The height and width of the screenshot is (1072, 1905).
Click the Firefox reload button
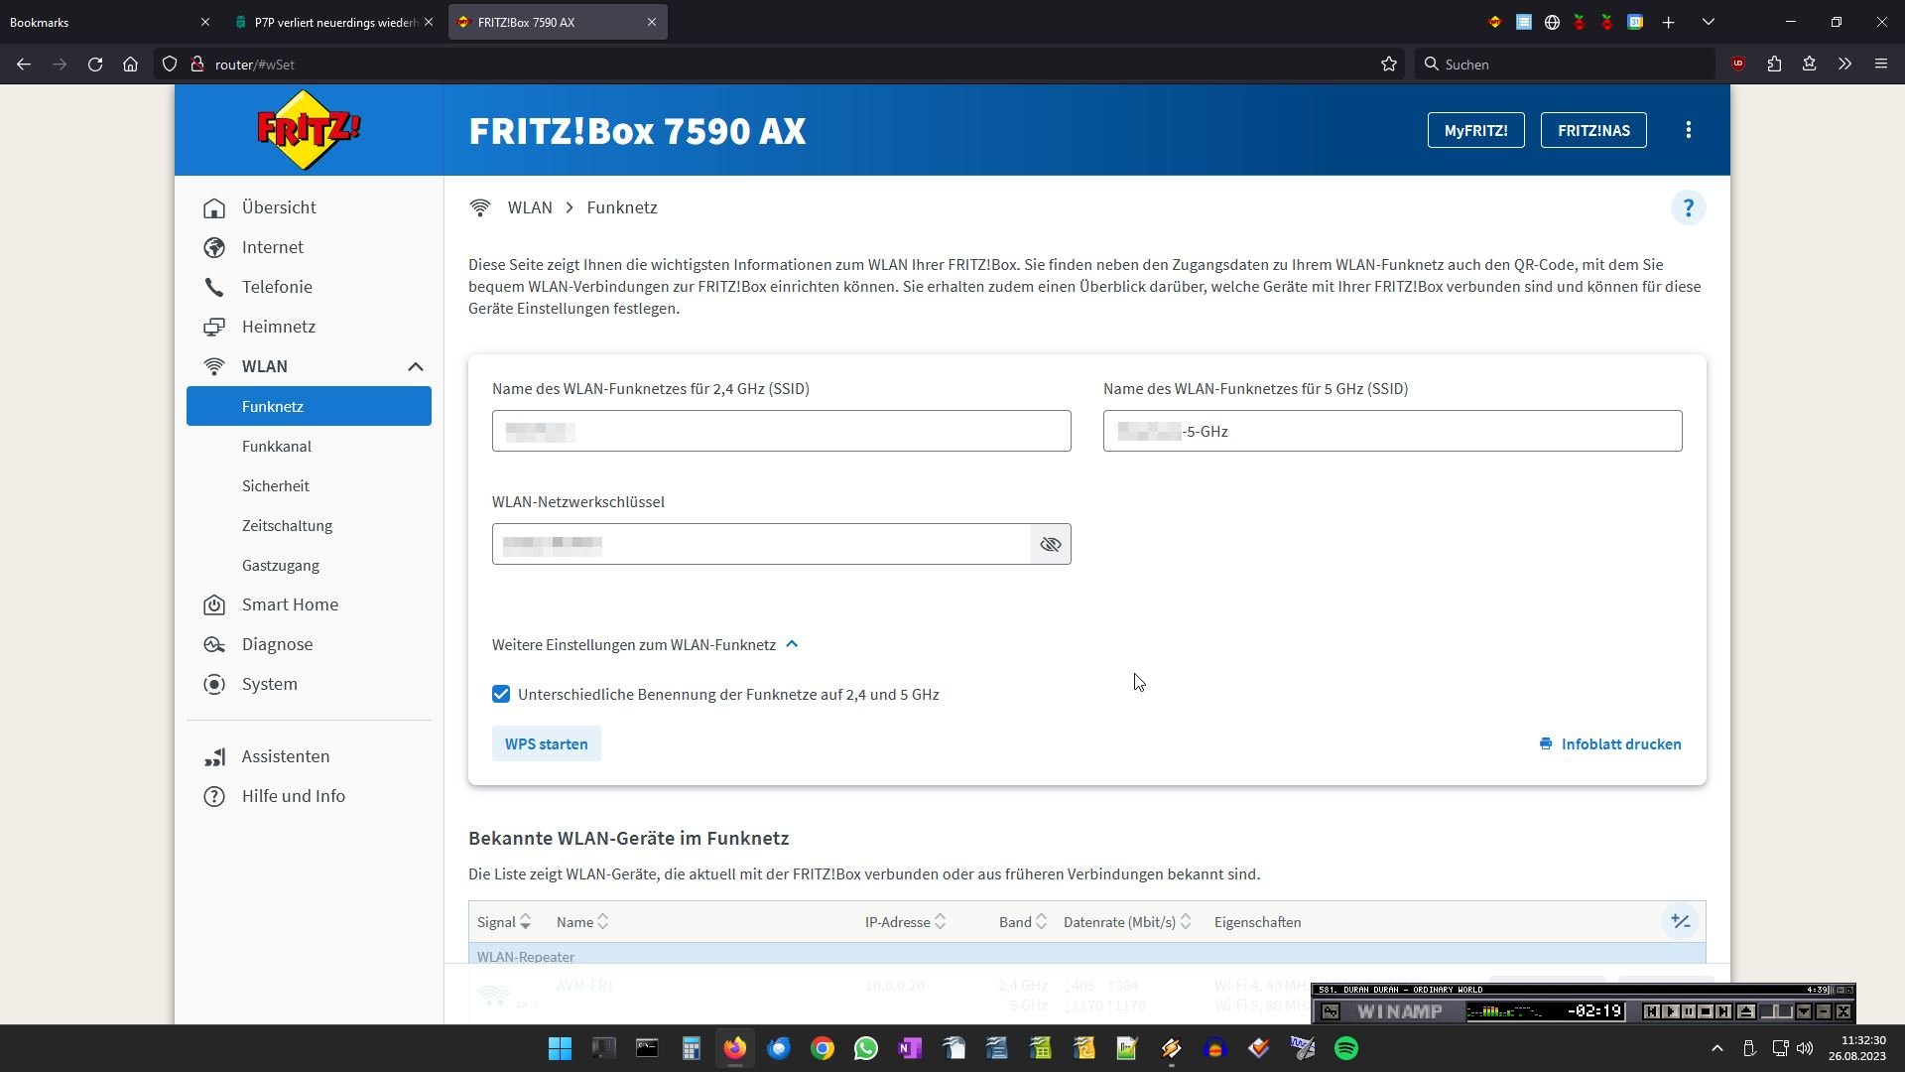coord(95,65)
